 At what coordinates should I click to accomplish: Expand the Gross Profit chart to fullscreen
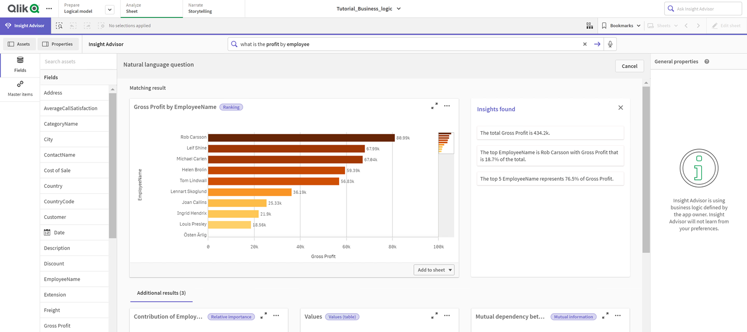point(434,106)
